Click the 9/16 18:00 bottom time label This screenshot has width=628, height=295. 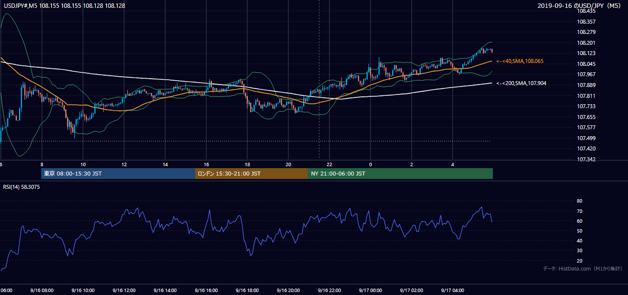[x=247, y=291]
